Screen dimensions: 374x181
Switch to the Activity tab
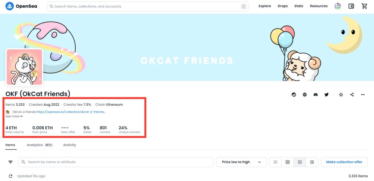(69, 145)
